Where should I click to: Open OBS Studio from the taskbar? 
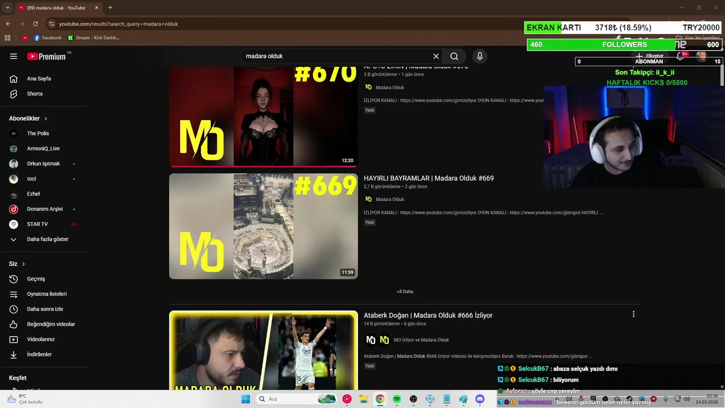[413, 399]
